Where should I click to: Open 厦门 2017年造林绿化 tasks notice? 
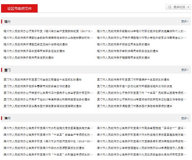click(x=47, y=99)
